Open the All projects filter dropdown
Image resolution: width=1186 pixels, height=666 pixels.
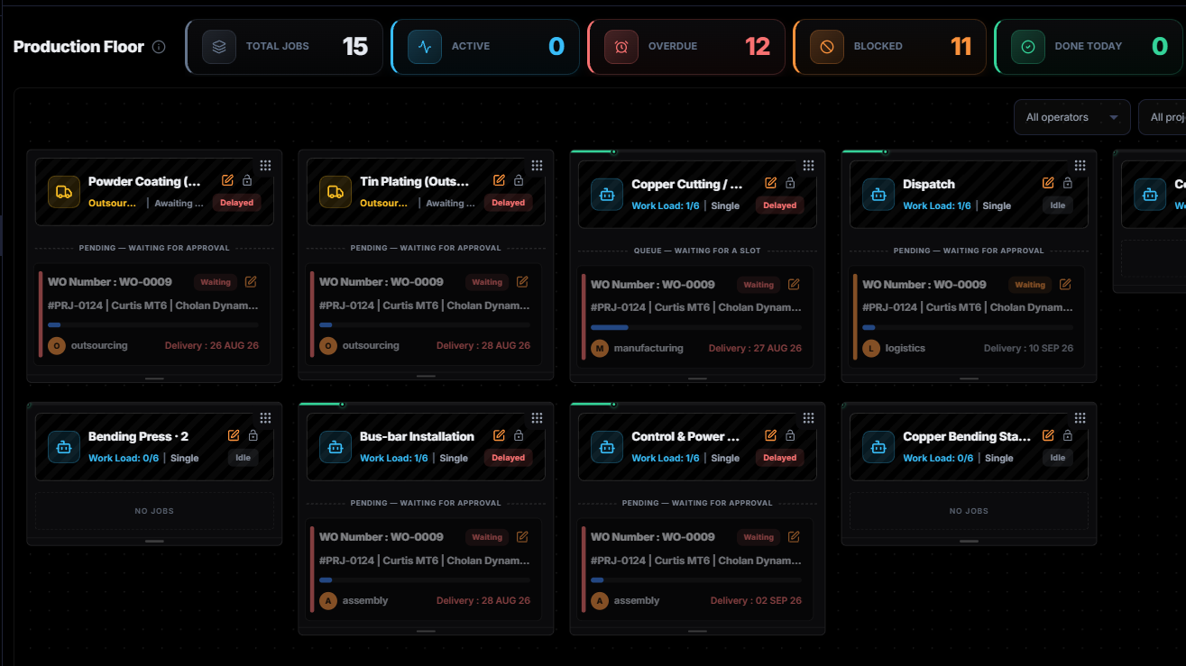coord(1163,117)
